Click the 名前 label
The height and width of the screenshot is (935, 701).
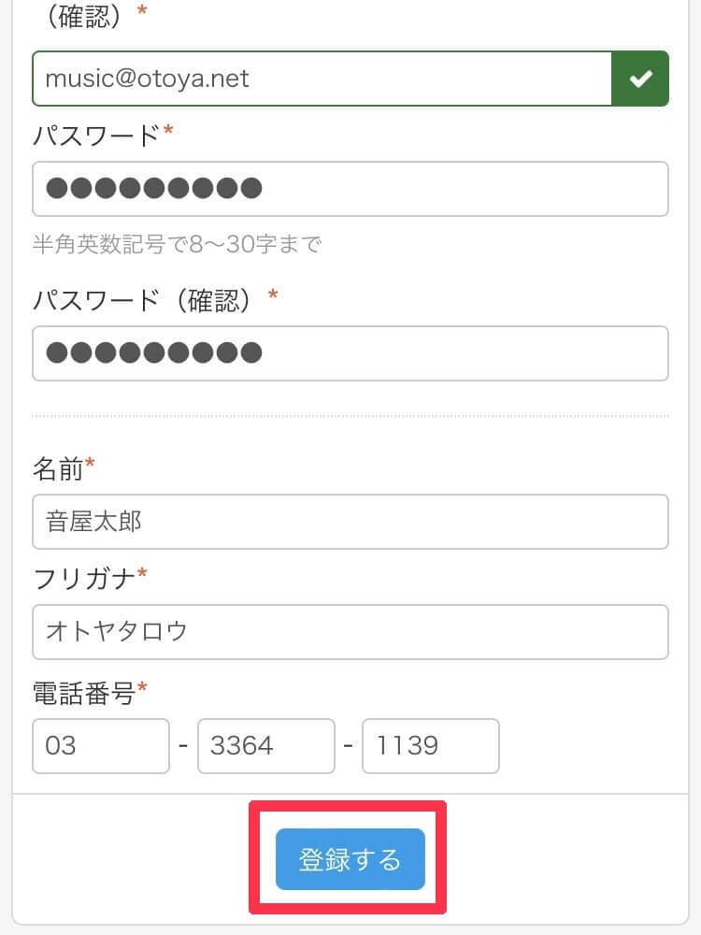coord(58,468)
